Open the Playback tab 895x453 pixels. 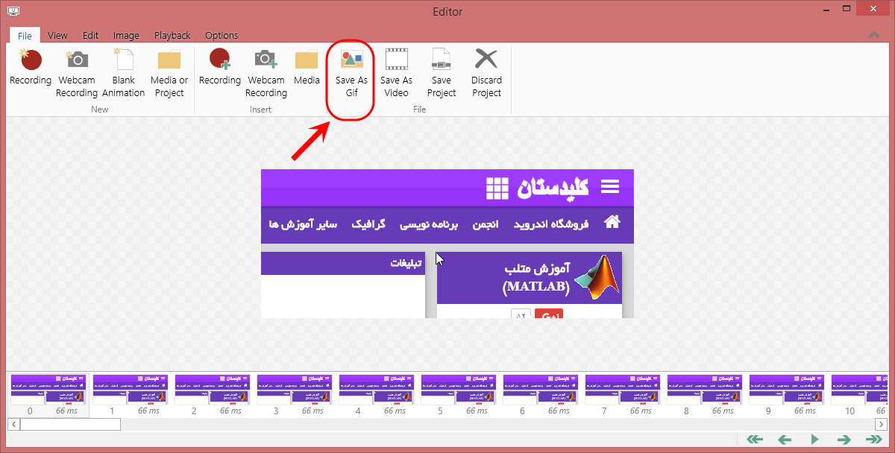tap(172, 35)
